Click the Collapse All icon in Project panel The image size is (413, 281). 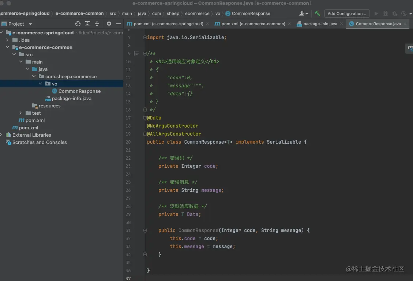(97, 24)
